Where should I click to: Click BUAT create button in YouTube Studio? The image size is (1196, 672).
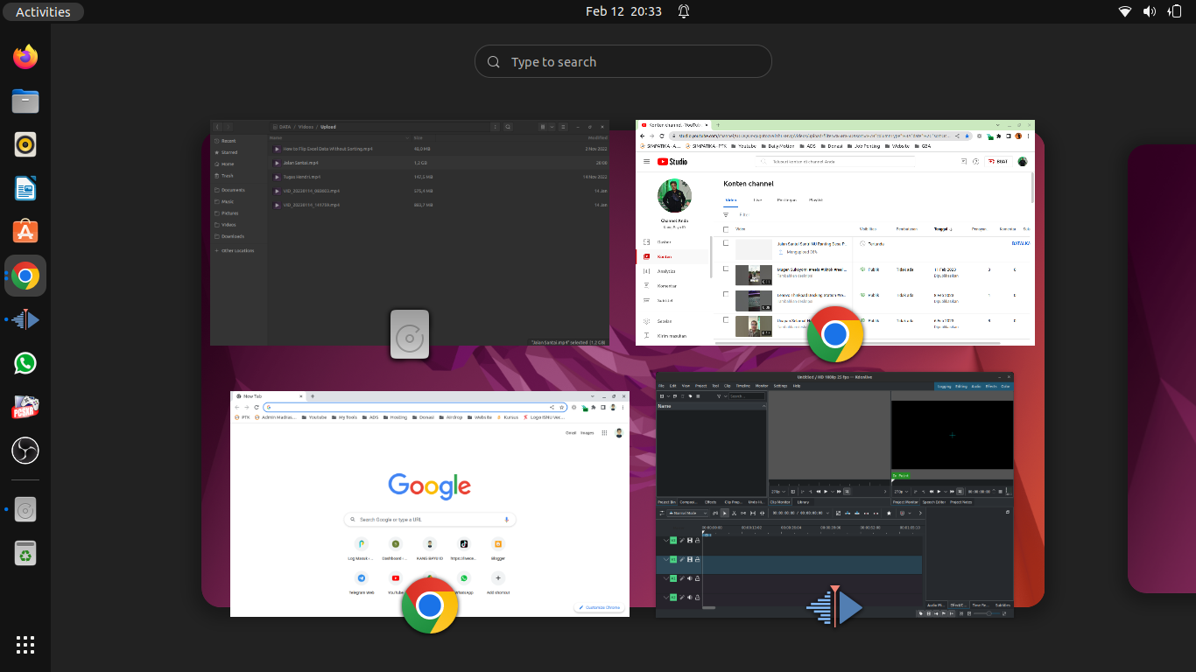[997, 162]
